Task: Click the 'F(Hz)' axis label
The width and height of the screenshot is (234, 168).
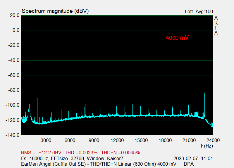Action: coord(207,146)
